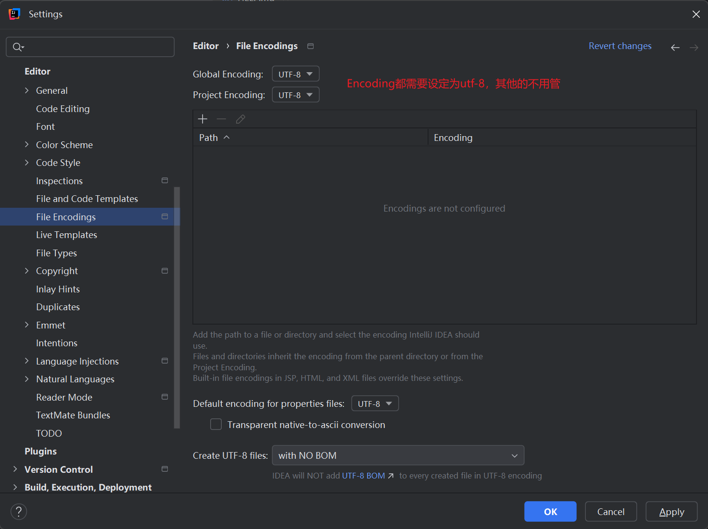This screenshot has height=529, width=708.
Task: Click the plus icon to add a path
Action: coord(202,119)
